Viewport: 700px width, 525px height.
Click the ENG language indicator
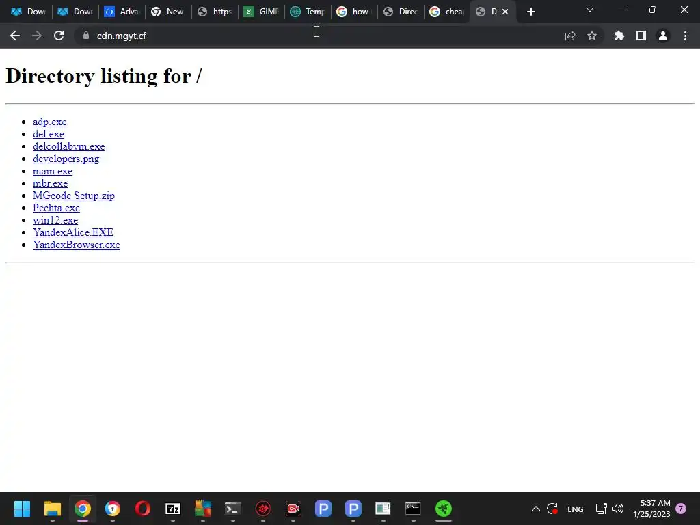(576, 509)
